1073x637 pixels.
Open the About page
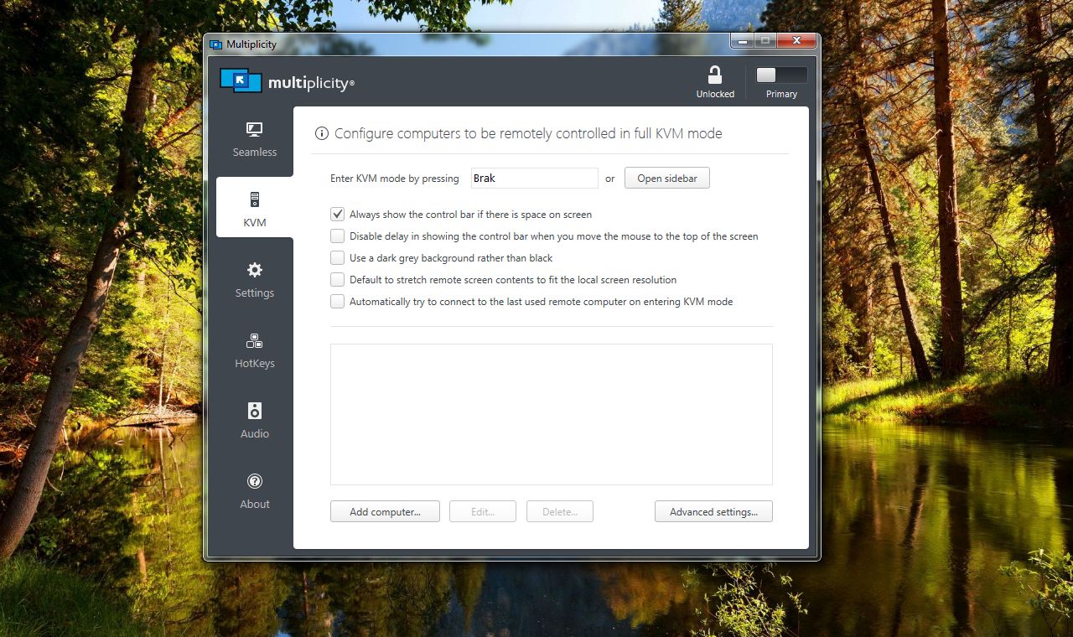pos(255,492)
